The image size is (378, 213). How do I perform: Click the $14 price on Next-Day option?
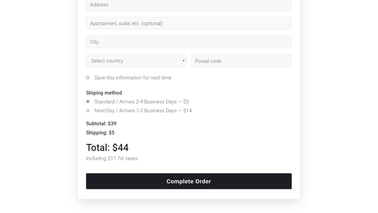click(x=187, y=111)
